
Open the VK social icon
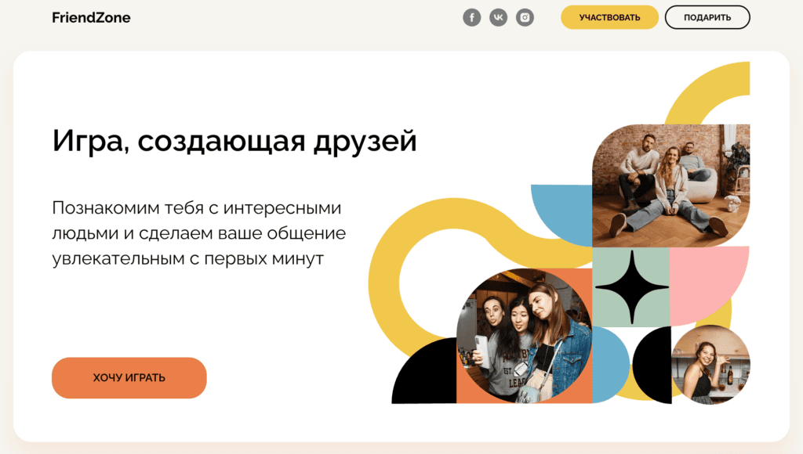498,17
